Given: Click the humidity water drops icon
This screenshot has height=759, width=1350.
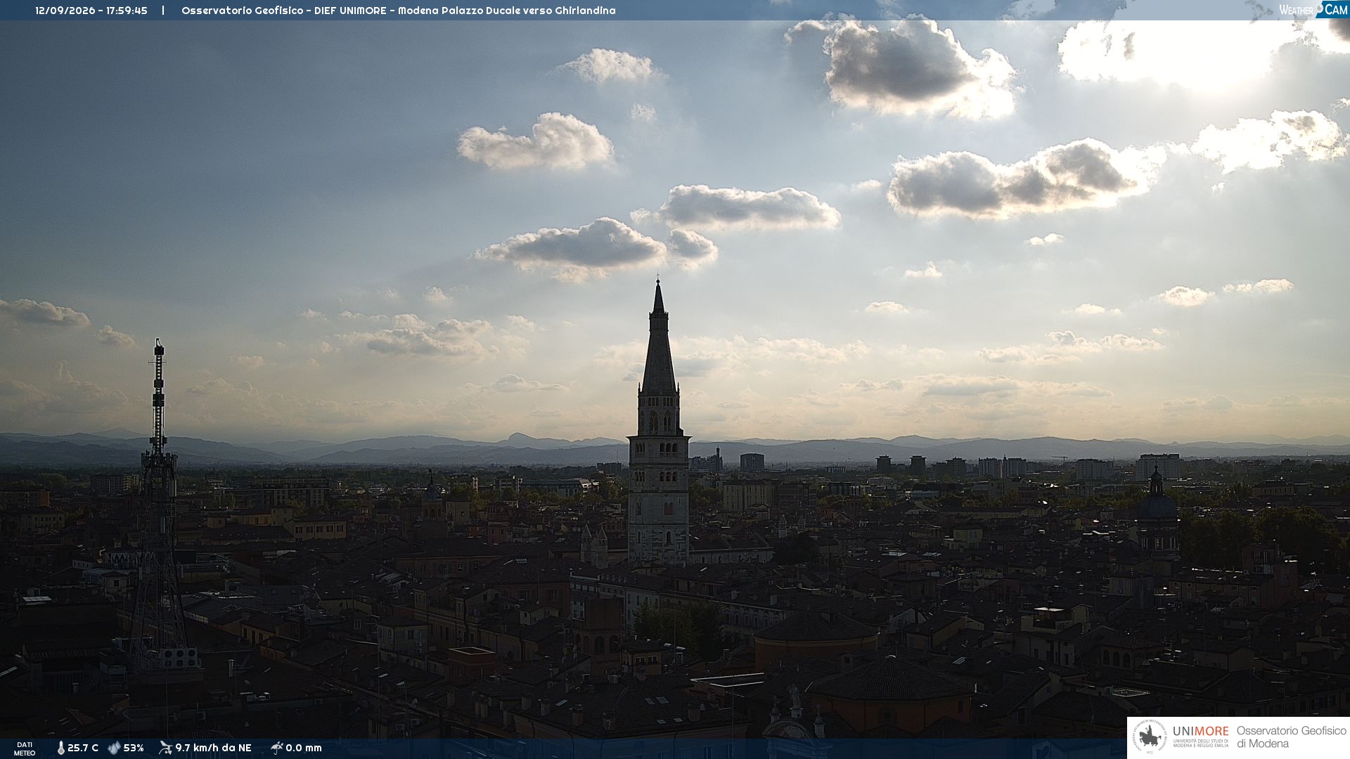Looking at the screenshot, I should (x=114, y=748).
